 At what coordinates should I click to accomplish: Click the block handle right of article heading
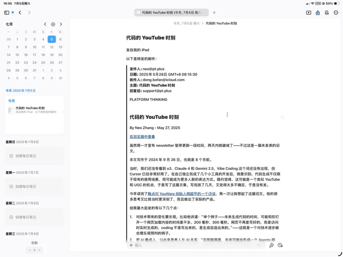[x=282, y=117]
